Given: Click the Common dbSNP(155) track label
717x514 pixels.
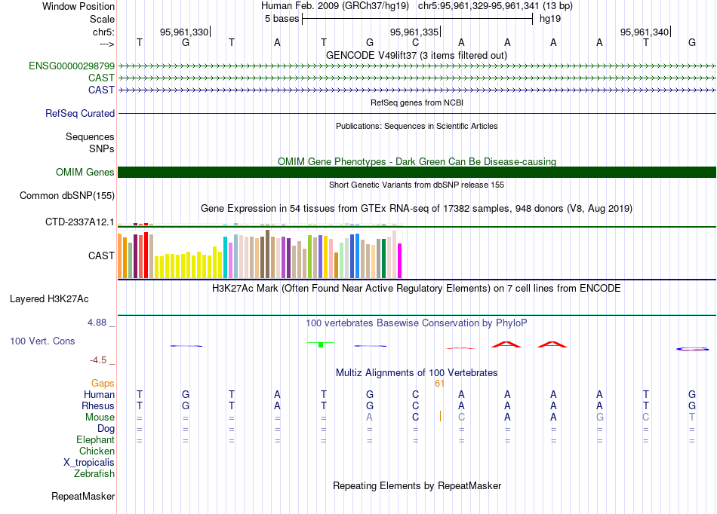Looking at the screenshot, I should tap(68, 196).
